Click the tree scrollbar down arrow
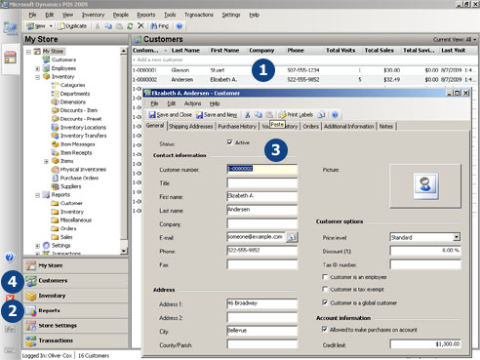Viewport: 480px width, 360px height. [124, 251]
